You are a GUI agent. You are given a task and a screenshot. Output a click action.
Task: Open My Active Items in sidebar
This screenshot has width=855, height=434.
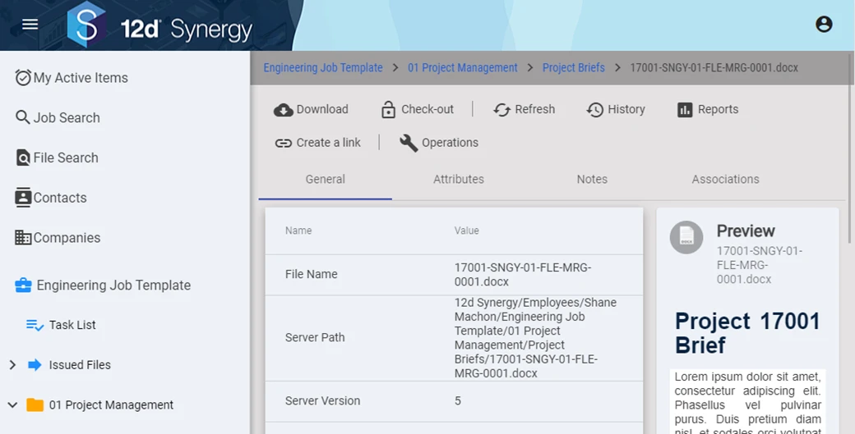click(81, 78)
